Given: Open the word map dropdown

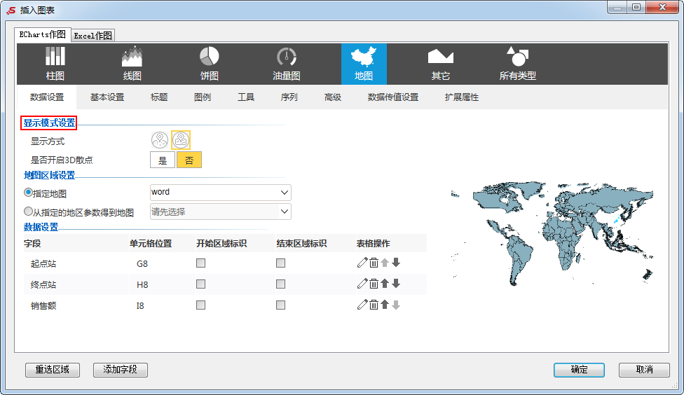Looking at the screenshot, I should point(220,193).
